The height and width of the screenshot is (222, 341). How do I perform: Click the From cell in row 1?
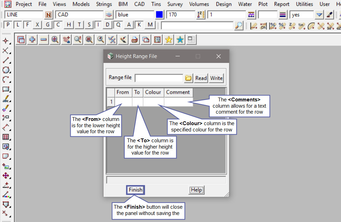(x=123, y=101)
